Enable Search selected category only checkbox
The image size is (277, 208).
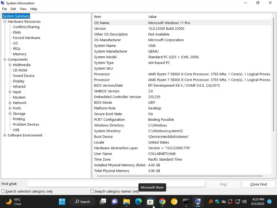3,191
